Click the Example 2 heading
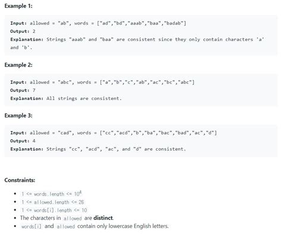Viewport: 282px width, 237px height. click(18, 65)
